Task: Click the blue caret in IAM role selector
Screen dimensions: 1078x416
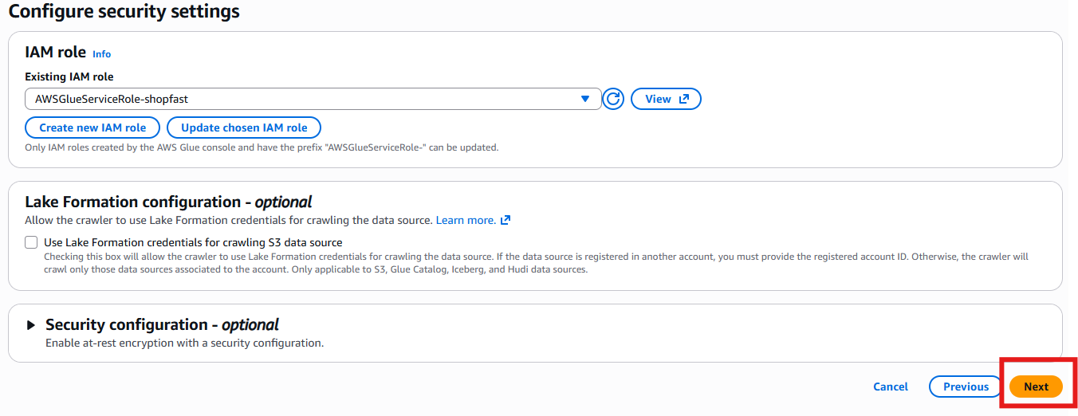Action: [x=585, y=99]
